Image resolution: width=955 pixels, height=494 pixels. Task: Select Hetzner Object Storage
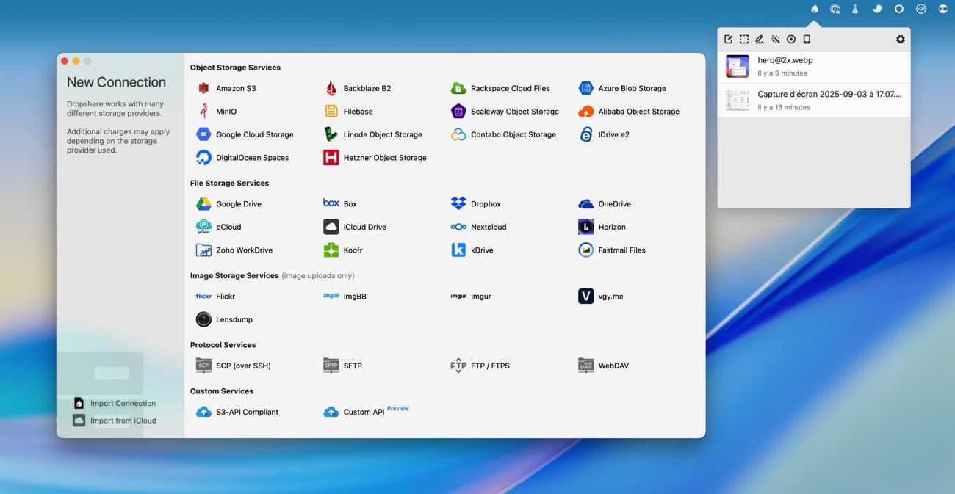[375, 158]
